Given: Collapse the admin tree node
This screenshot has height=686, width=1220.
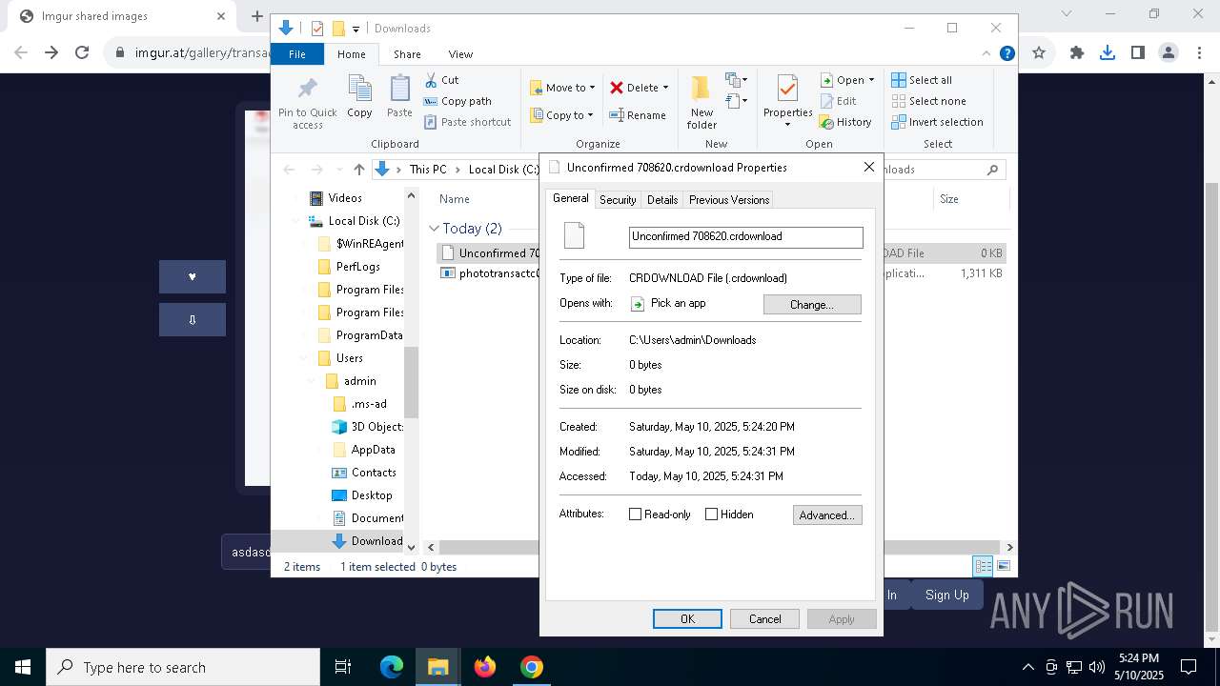Looking at the screenshot, I should point(312,381).
